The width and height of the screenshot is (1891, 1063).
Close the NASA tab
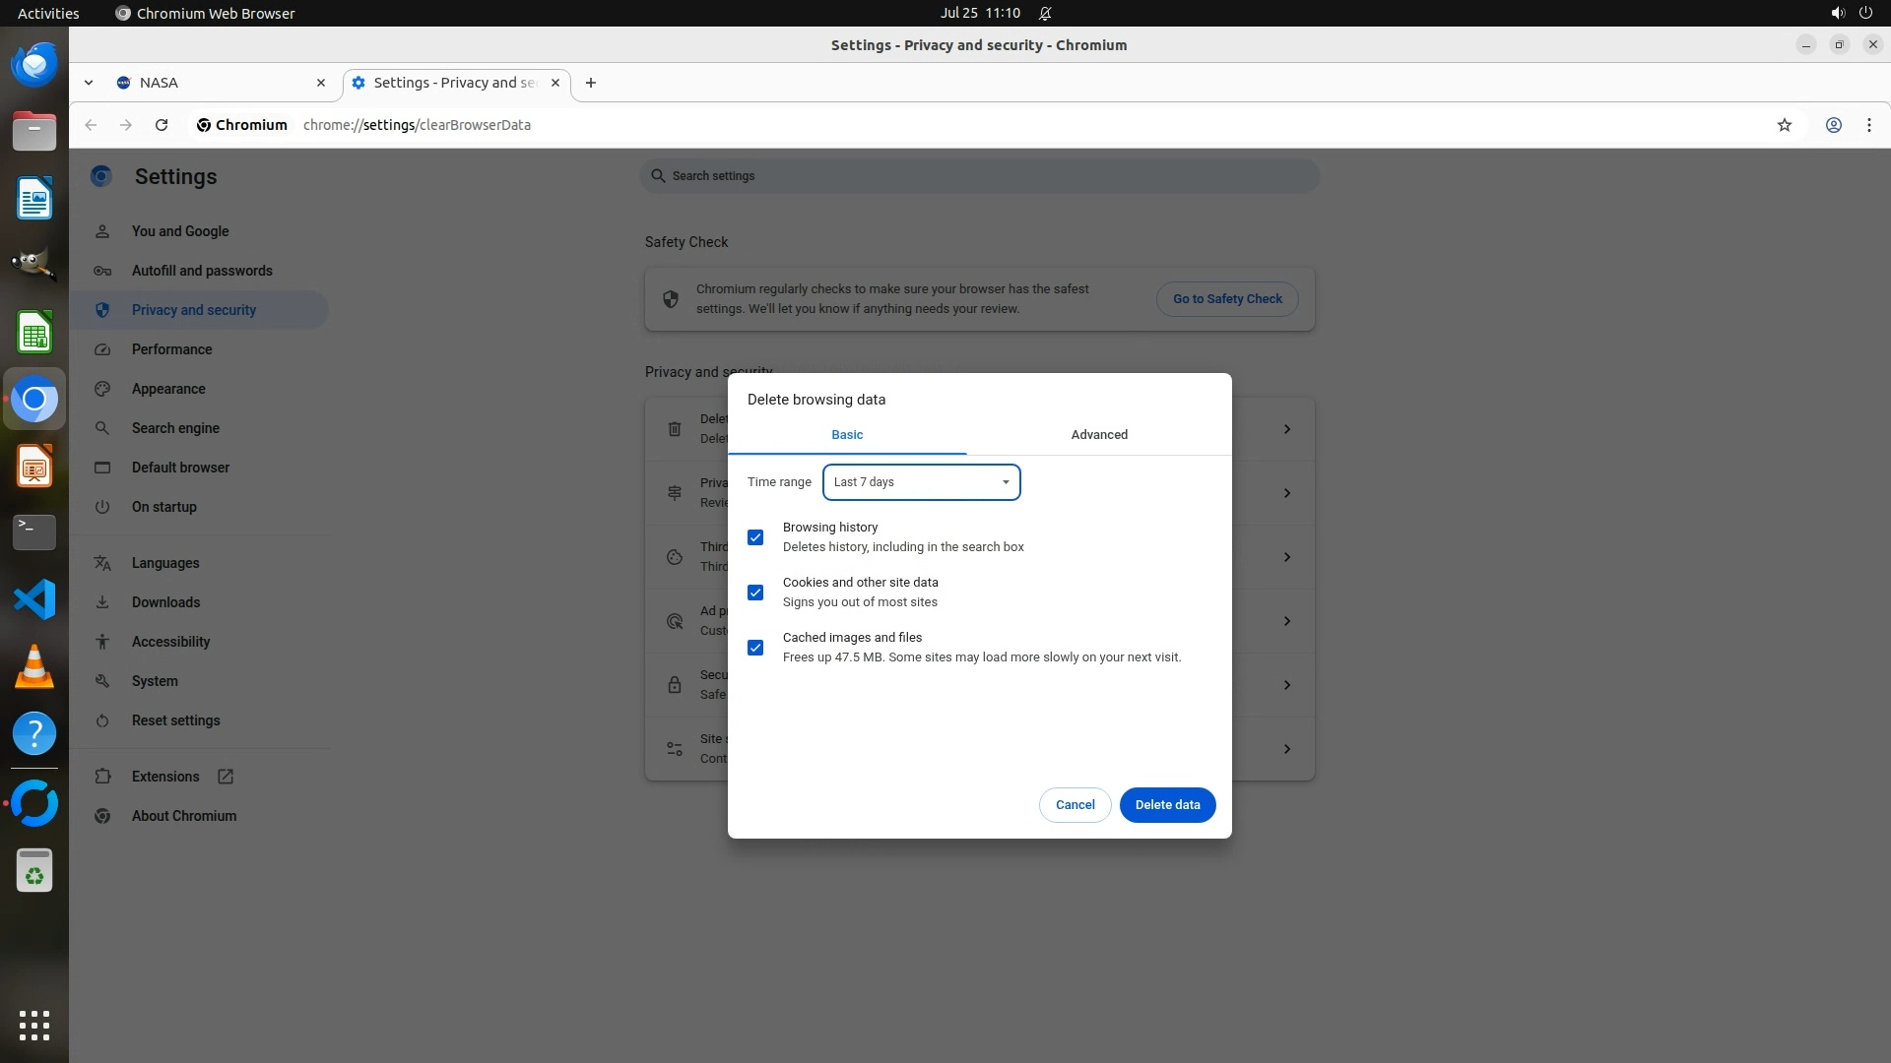coord(320,83)
